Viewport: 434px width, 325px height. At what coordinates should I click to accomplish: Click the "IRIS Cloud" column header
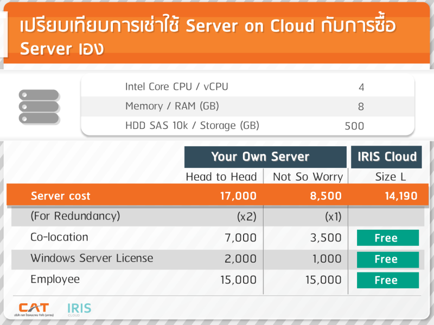tap(386, 157)
